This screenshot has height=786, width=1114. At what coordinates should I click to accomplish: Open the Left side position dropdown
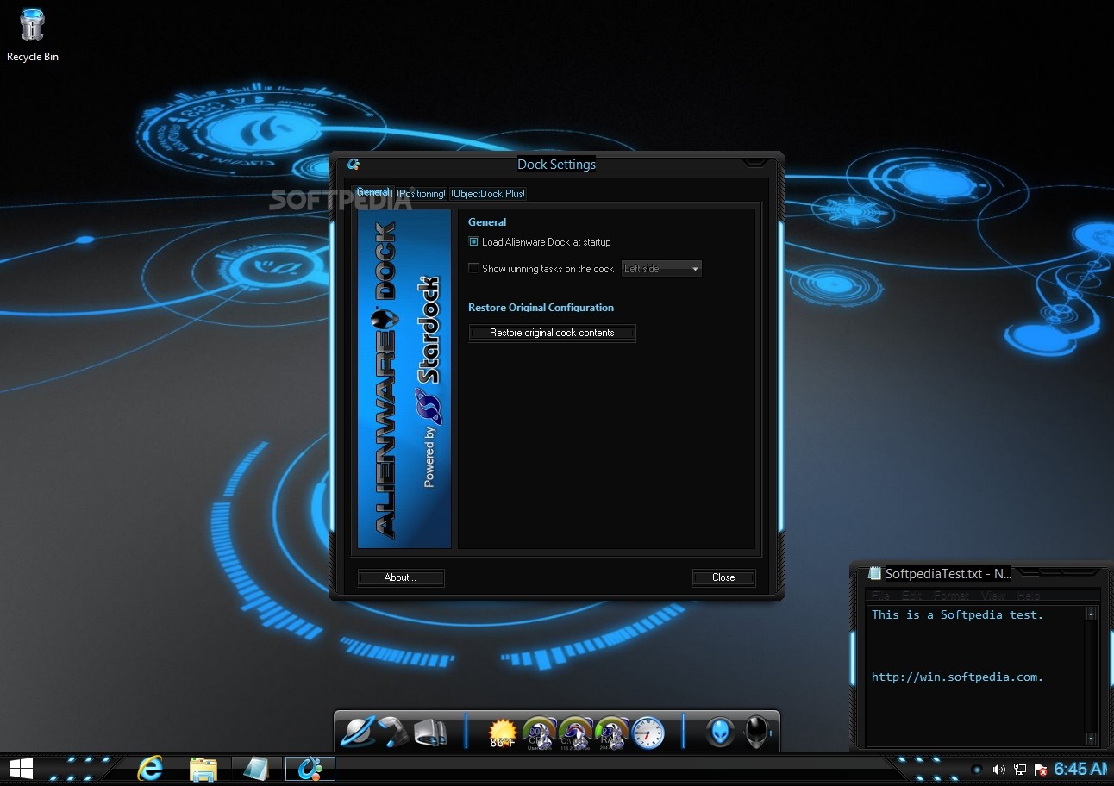click(662, 269)
